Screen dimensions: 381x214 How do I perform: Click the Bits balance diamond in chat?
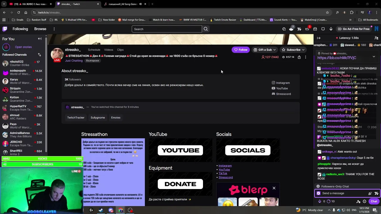click(x=320, y=201)
